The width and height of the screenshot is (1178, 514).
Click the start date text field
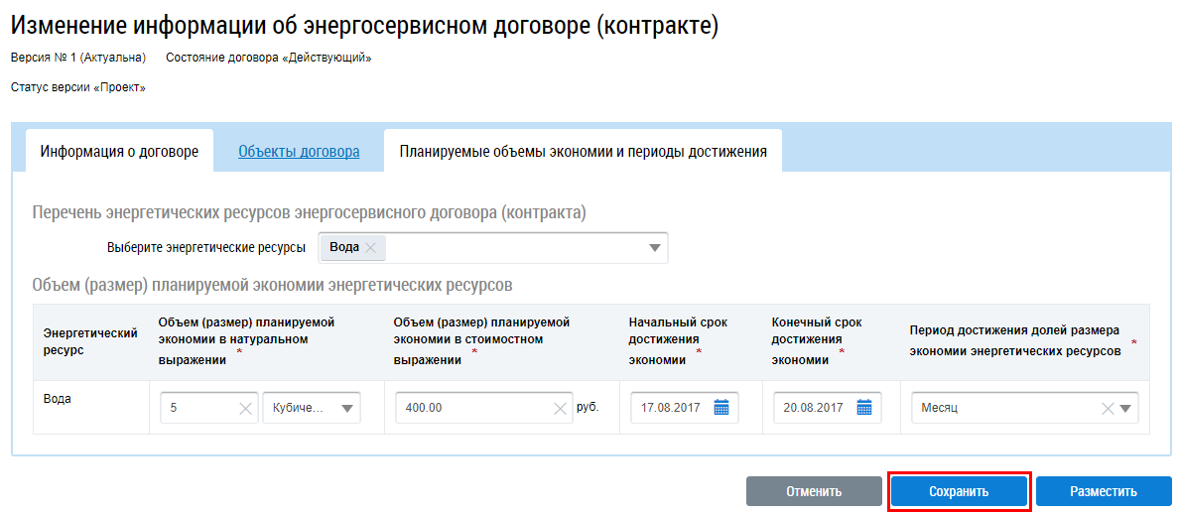[670, 408]
